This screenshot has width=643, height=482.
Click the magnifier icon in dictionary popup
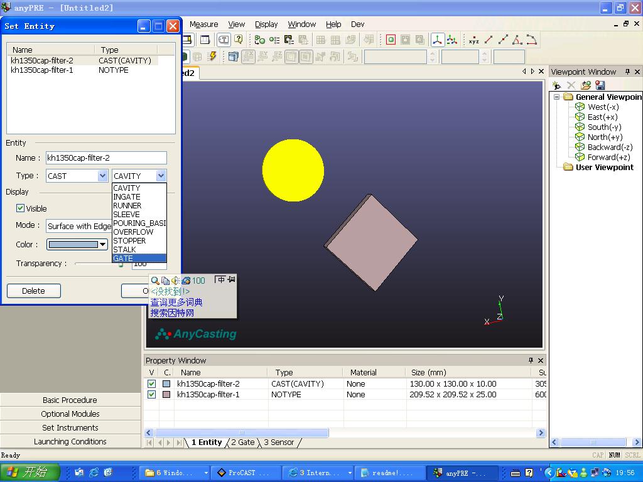click(154, 281)
